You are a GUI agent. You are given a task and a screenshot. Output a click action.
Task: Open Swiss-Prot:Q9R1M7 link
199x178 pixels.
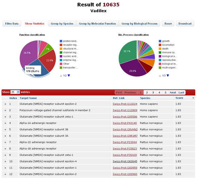point(125,136)
